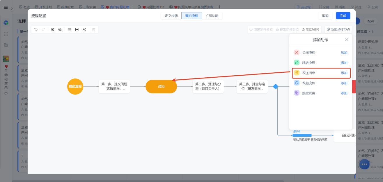Switch to 编排流程 tab

(x=191, y=16)
